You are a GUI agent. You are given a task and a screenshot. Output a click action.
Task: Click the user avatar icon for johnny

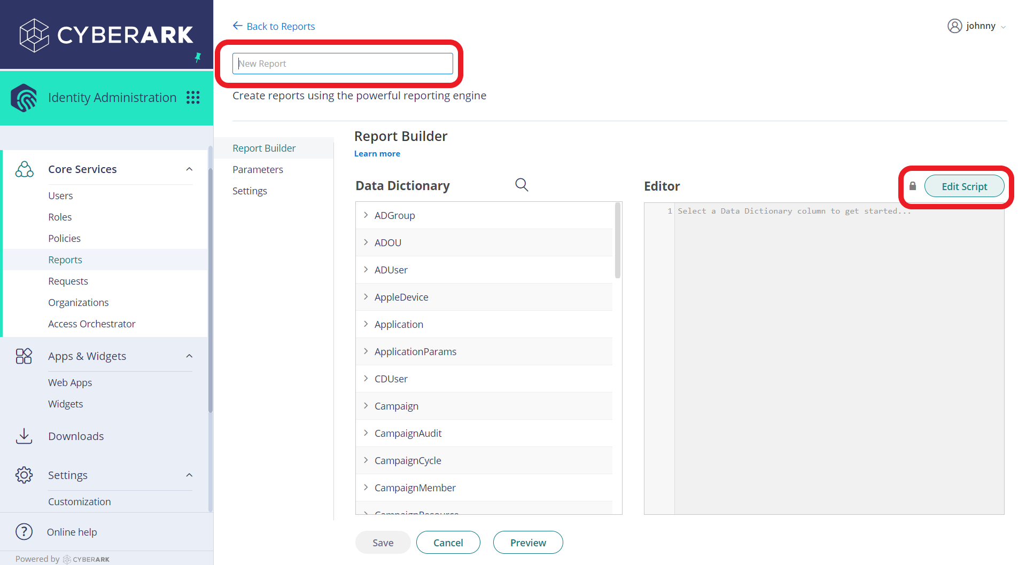(x=955, y=26)
